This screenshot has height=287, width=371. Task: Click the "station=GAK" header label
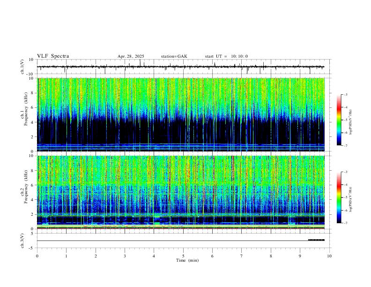coord(174,56)
